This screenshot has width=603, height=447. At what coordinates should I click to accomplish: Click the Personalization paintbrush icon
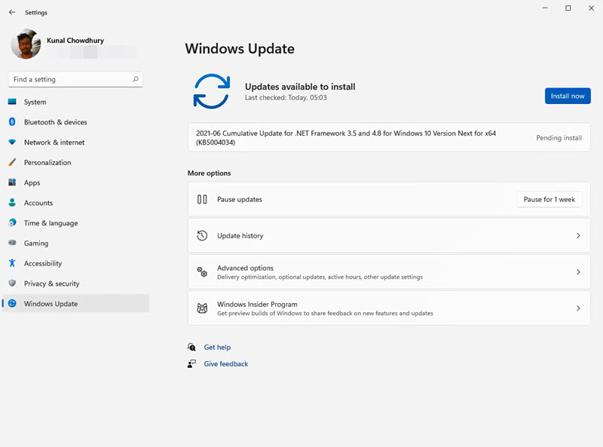pyautogui.click(x=12, y=162)
